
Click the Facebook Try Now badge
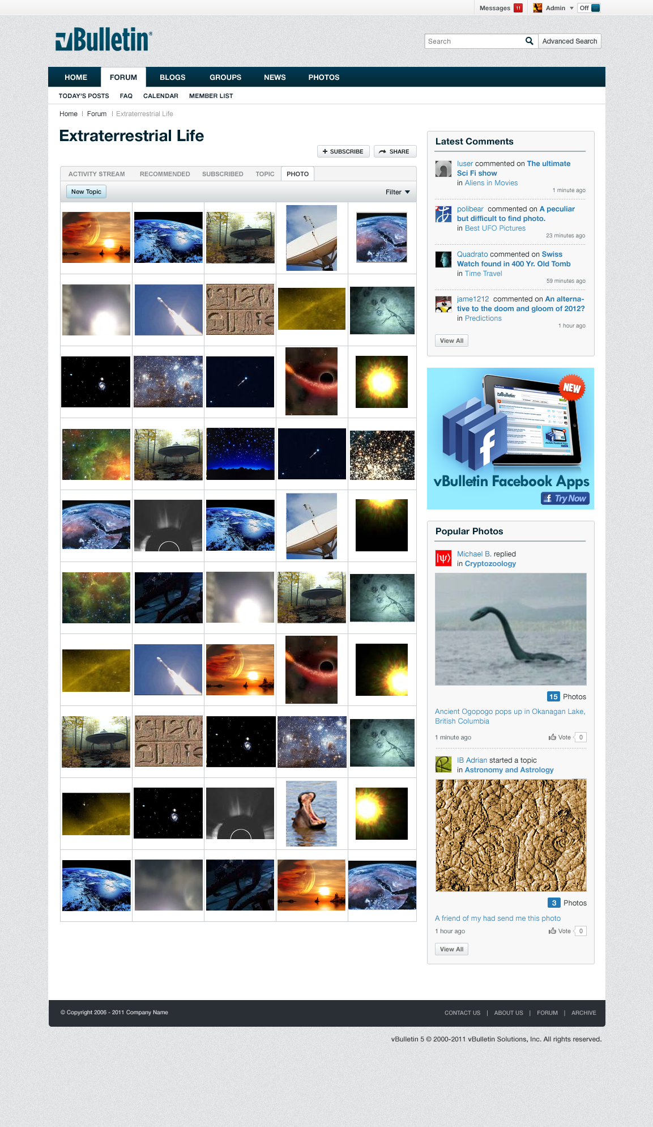coord(565,499)
